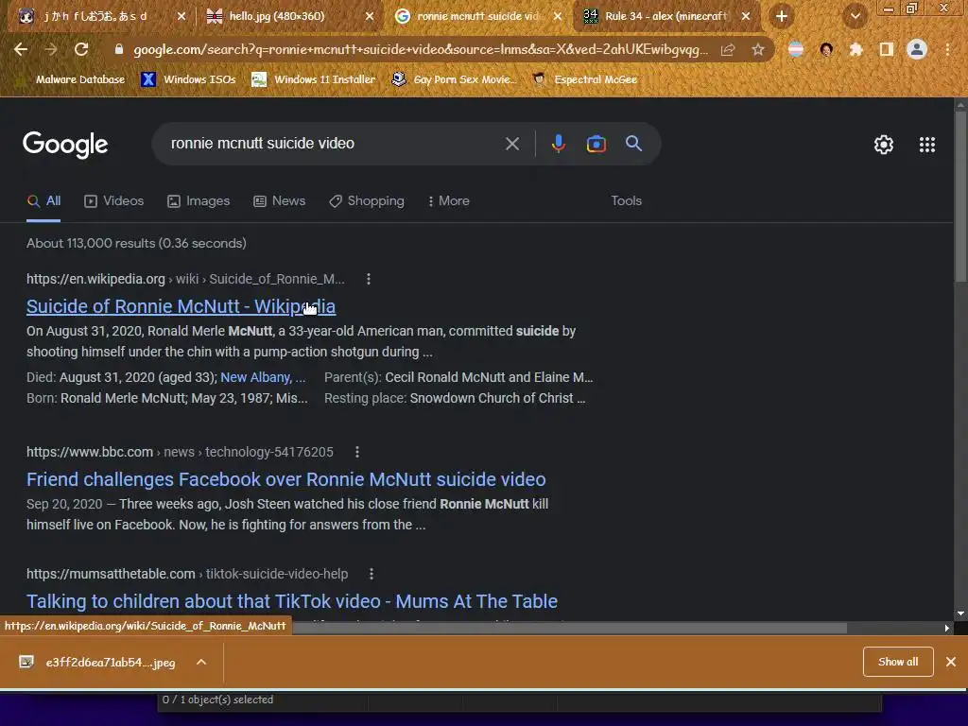968x726 pixels.
Task: Search by image using camera icon
Action: (x=596, y=144)
